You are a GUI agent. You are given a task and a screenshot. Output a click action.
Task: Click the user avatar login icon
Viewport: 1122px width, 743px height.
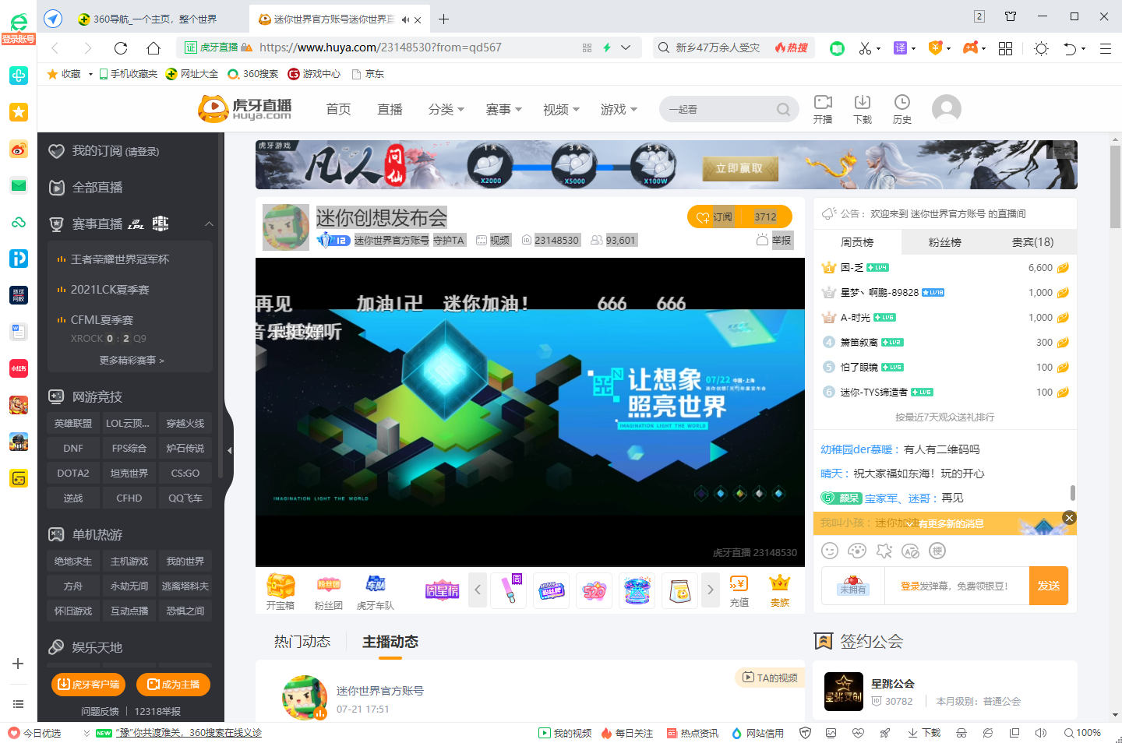click(x=947, y=109)
